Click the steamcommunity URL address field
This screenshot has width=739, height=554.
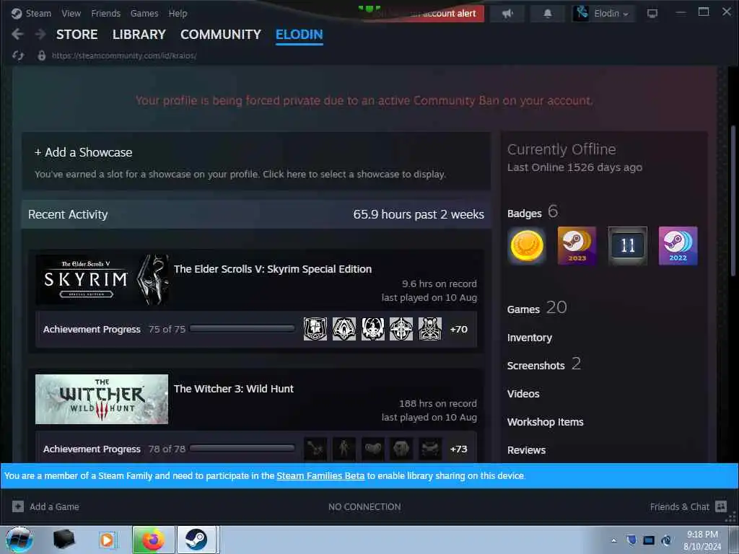pyautogui.click(x=124, y=56)
